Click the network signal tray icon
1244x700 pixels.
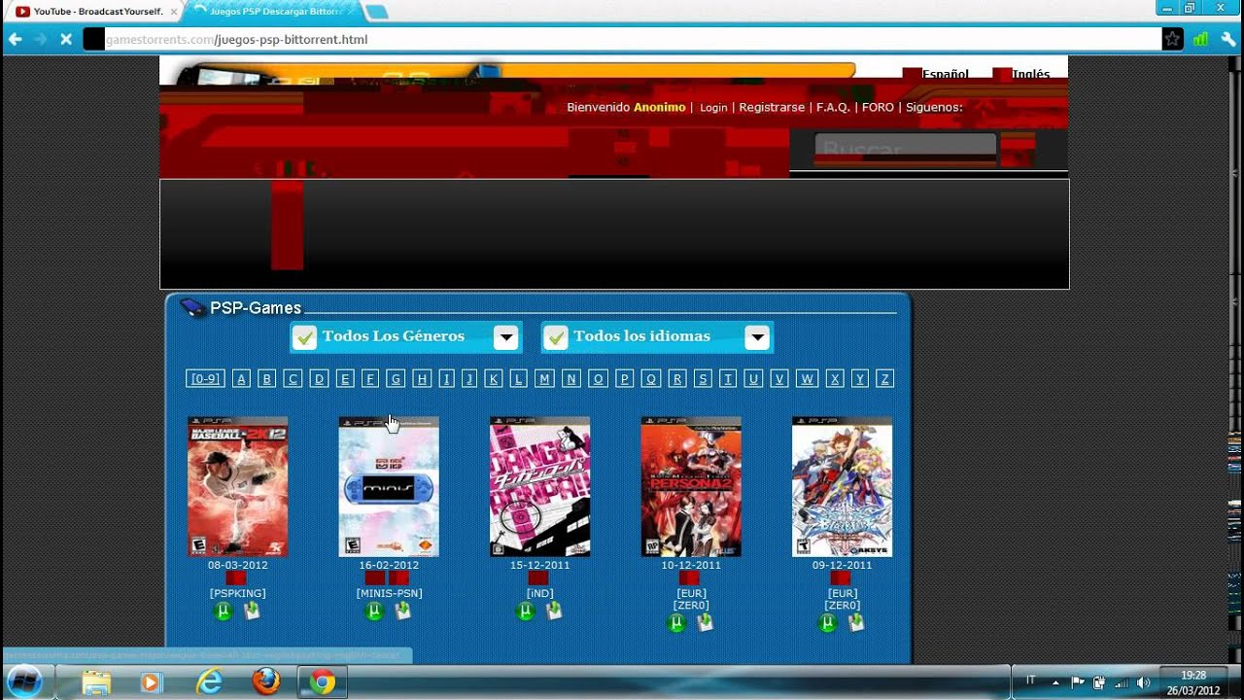click(1122, 682)
